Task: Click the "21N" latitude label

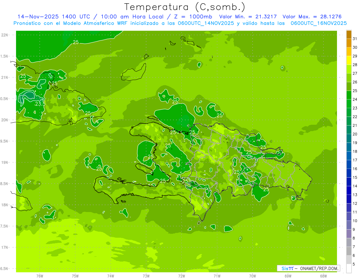Action: [5, 77]
